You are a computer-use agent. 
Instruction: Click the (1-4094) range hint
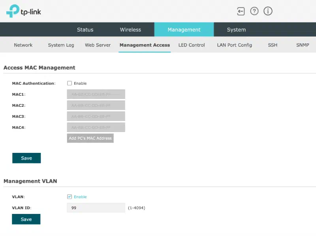pos(136,208)
